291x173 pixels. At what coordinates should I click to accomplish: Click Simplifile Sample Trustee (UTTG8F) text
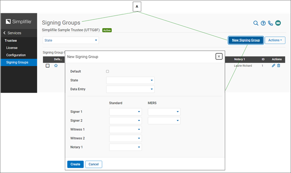coord(71,30)
